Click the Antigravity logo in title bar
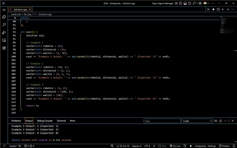This screenshot has width=237, height=148. 3,3
